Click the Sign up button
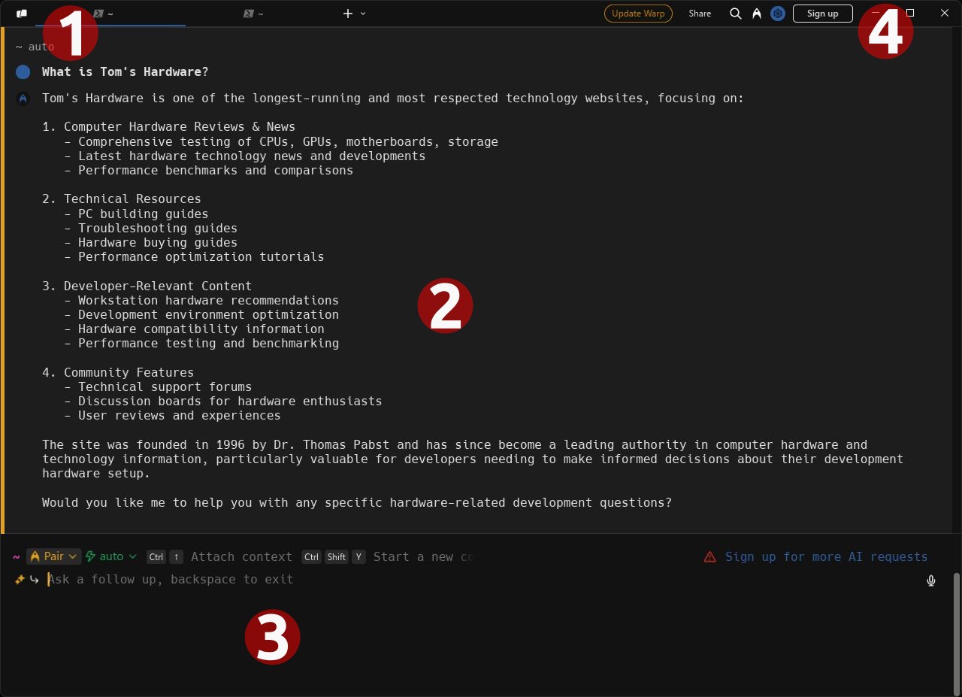 pyautogui.click(x=822, y=14)
